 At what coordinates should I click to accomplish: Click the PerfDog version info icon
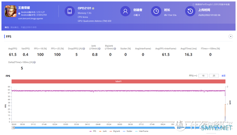click(193, 4)
